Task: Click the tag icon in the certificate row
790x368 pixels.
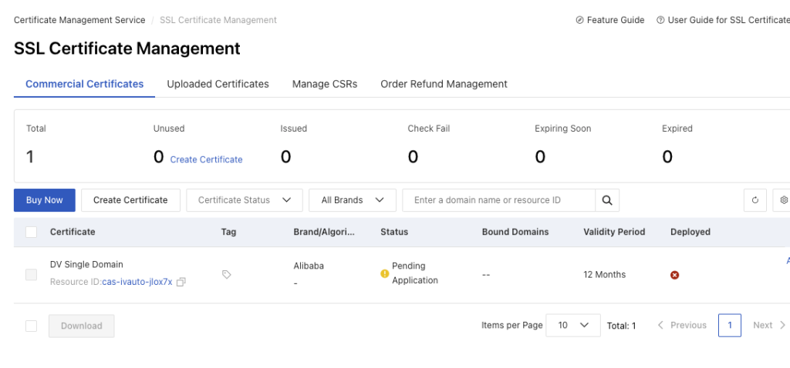Action: pos(227,274)
